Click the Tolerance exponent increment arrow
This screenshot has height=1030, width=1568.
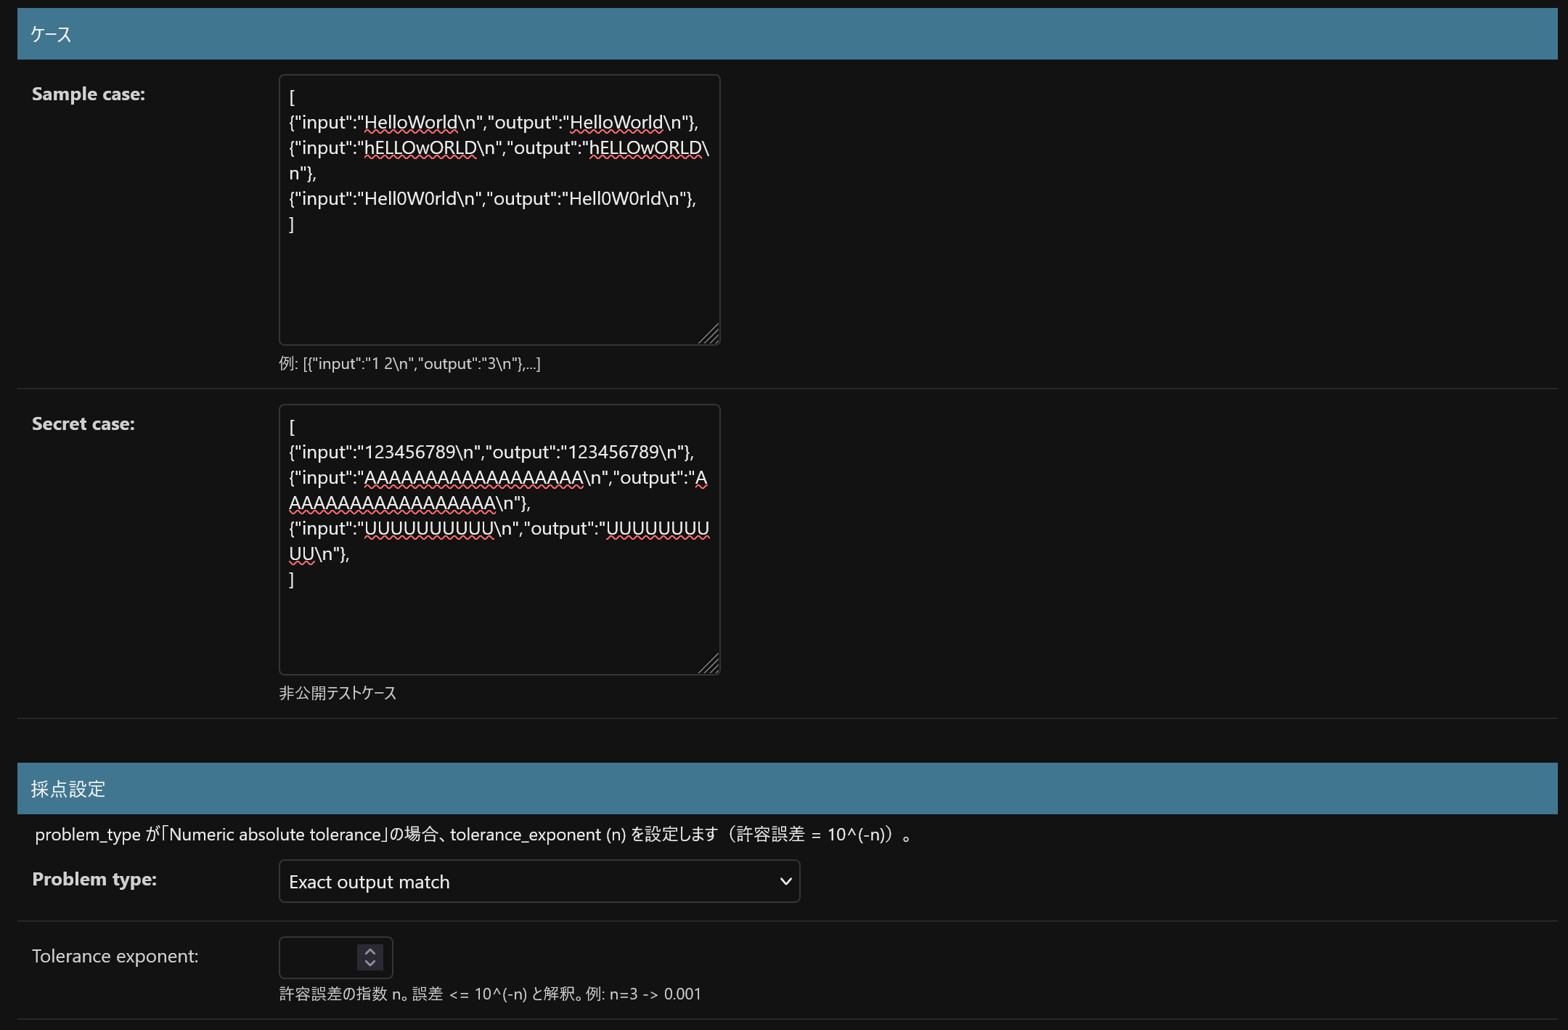point(370,951)
